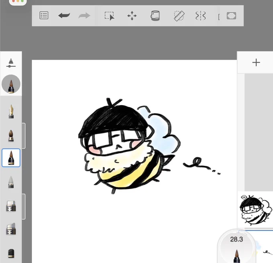273x263 pixels.
Task: Toggle the symmetry tool
Action: tap(201, 16)
